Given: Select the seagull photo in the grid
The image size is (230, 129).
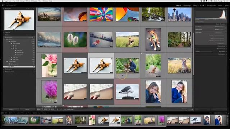Looking at the screenshot, I should [x=127, y=92].
